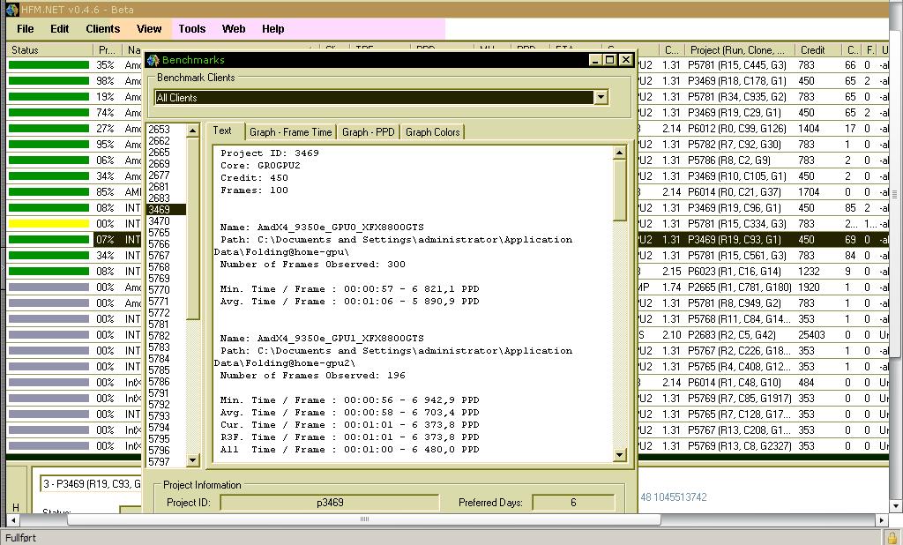Switch to Graph - PPD tab

pyautogui.click(x=368, y=132)
